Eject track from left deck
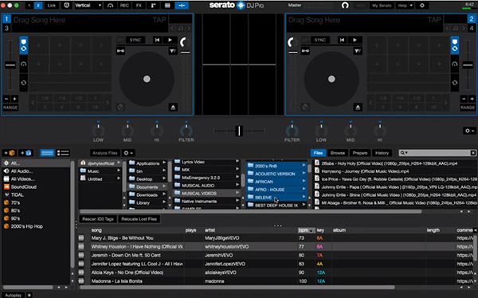 173,107
